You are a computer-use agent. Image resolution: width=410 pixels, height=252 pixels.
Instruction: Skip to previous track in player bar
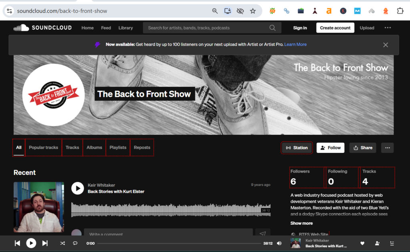click(x=17, y=243)
